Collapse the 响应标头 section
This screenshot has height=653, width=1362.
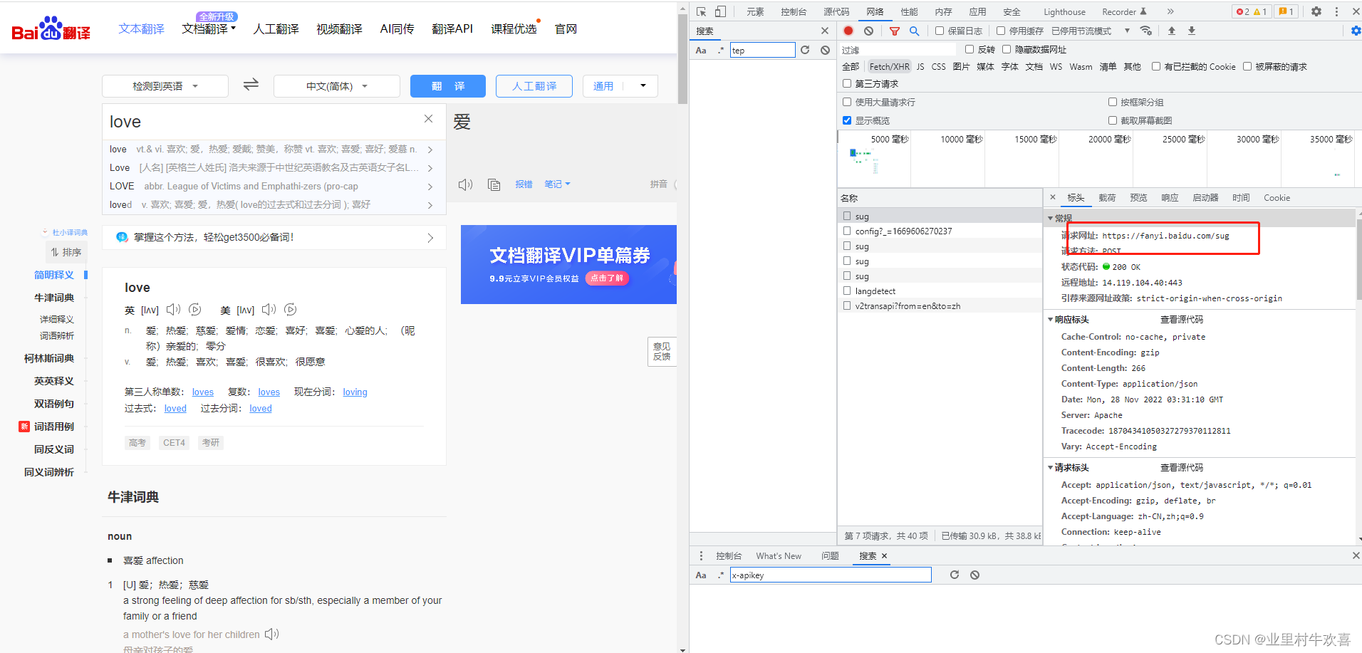point(1051,319)
